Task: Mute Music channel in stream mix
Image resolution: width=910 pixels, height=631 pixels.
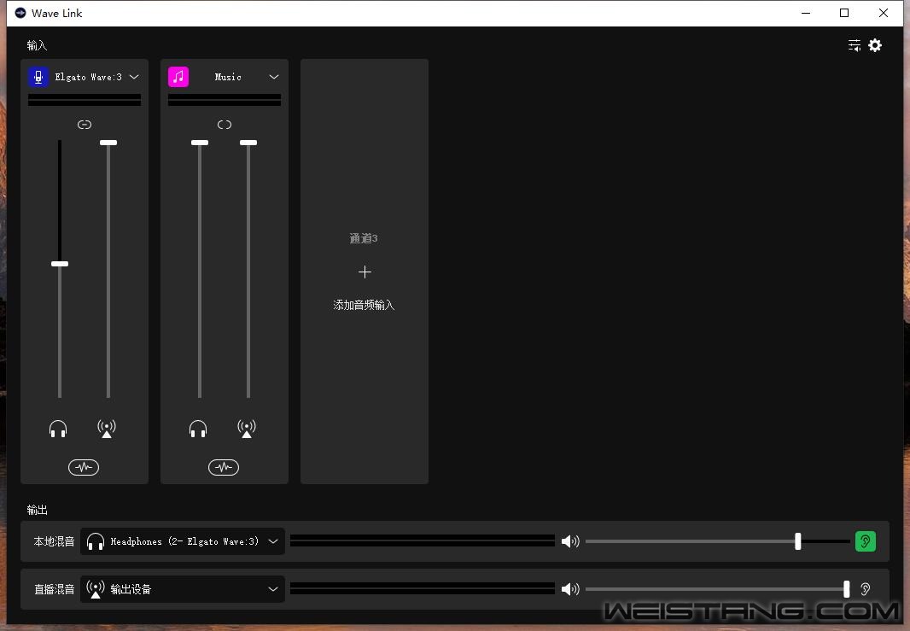Action: coord(247,429)
